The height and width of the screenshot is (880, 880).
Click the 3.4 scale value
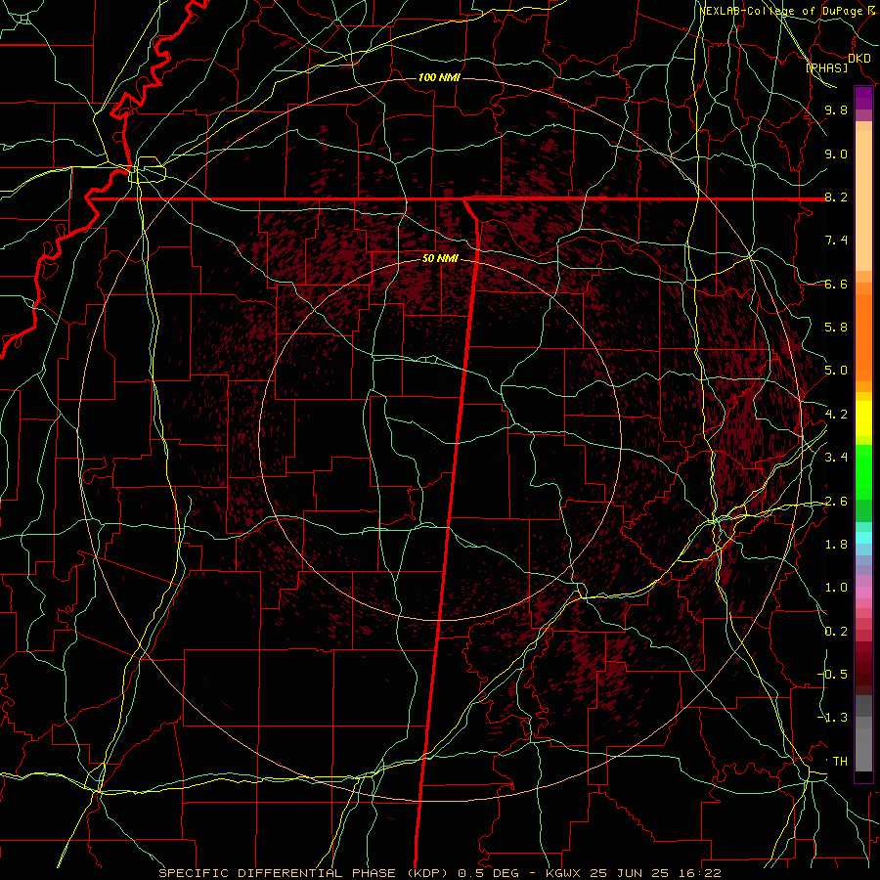(836, 458)
